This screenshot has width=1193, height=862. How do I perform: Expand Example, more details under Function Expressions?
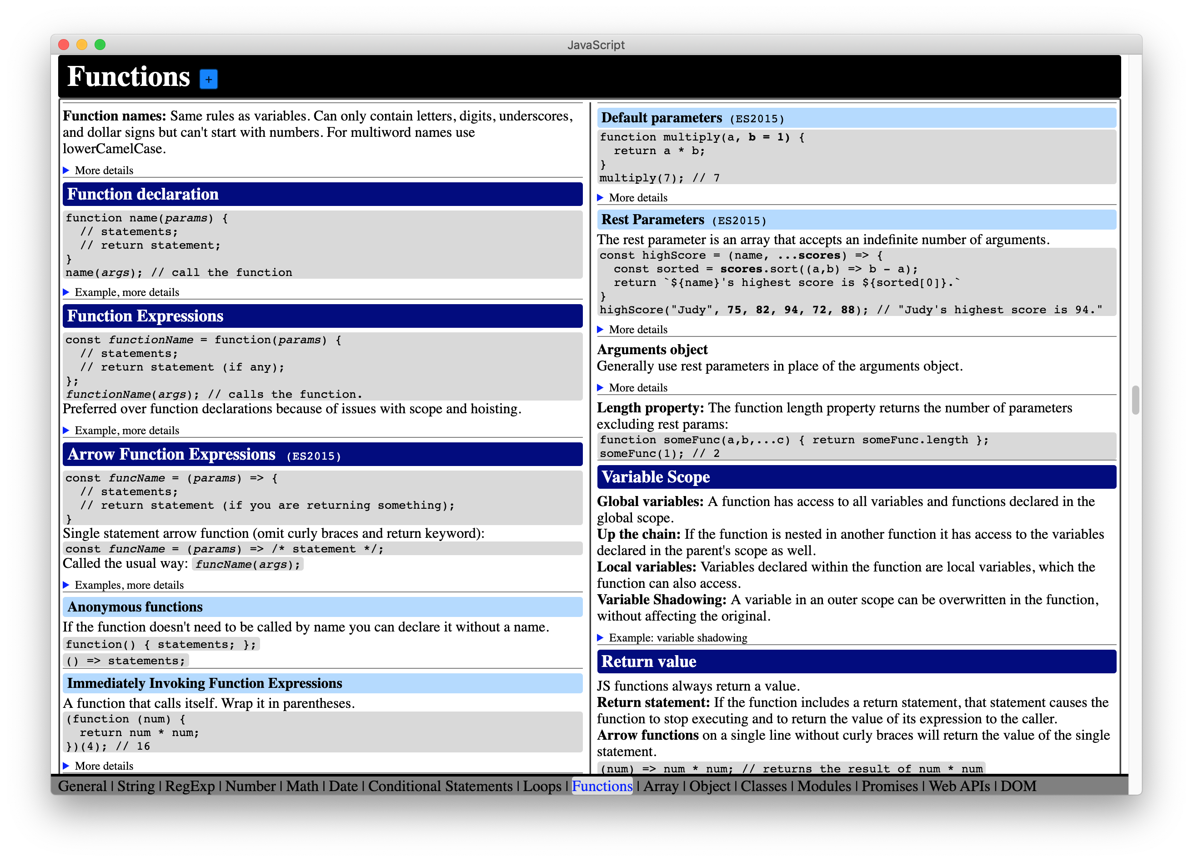pos(121,431)
